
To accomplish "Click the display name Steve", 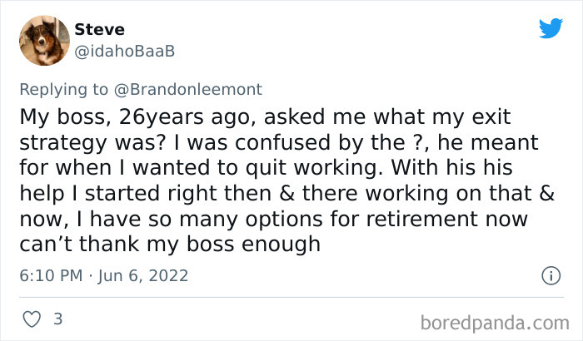I will [99, 30].
